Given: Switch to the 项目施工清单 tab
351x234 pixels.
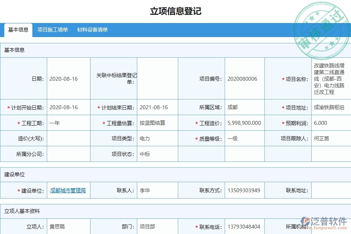Looking at the screenshot, I should 53,29.
